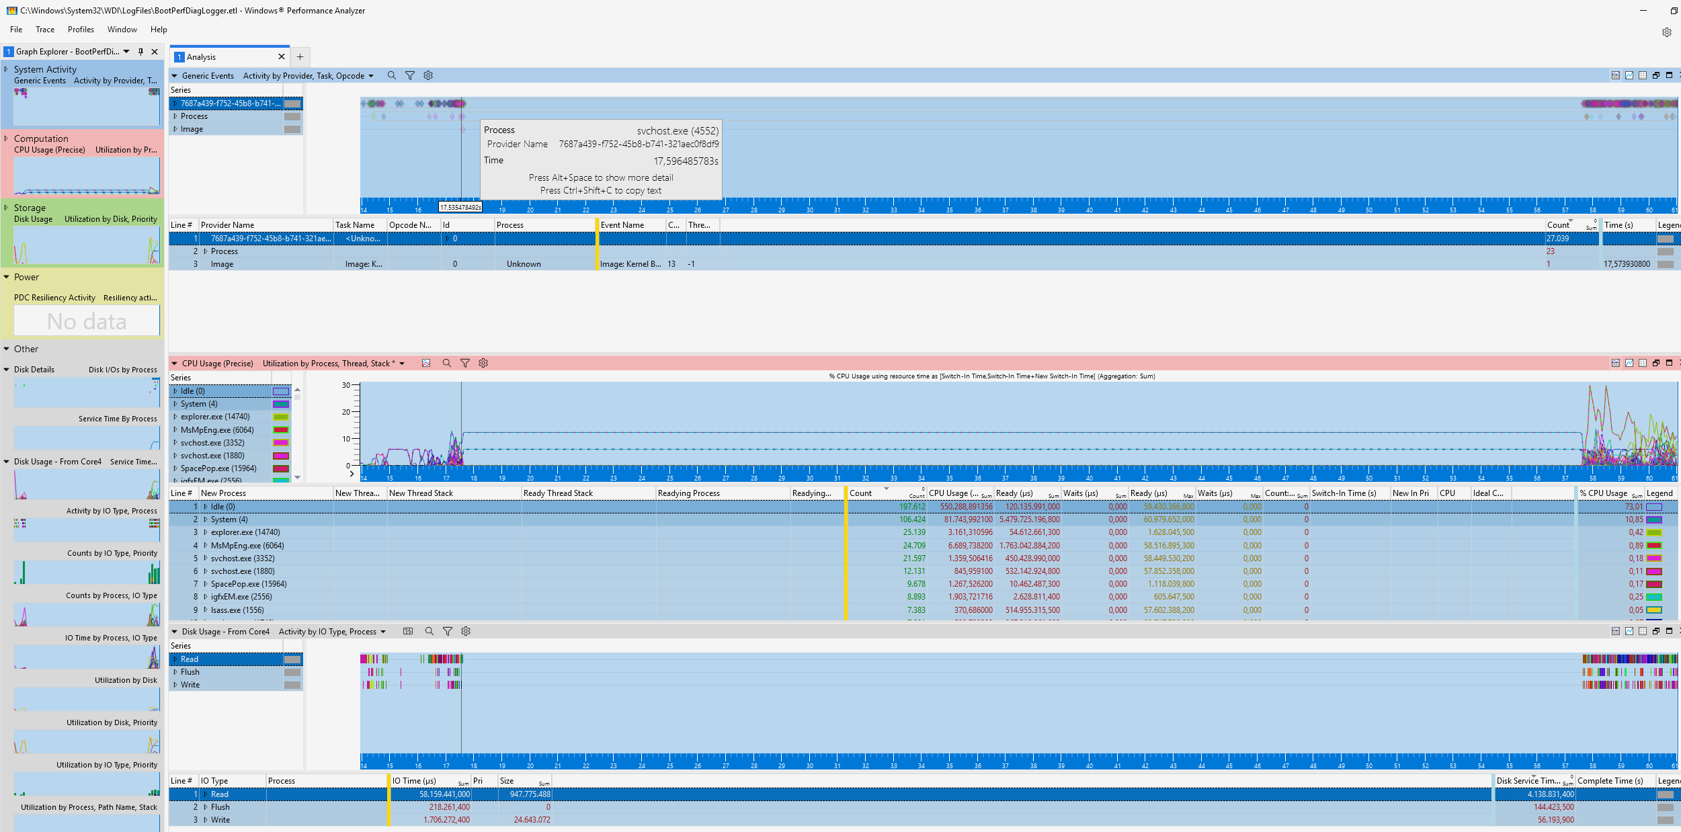This screenshot has width=1681, height=832.
Task: Expand the Storage group in Graph Explorer
Action: tap(6, 208)
